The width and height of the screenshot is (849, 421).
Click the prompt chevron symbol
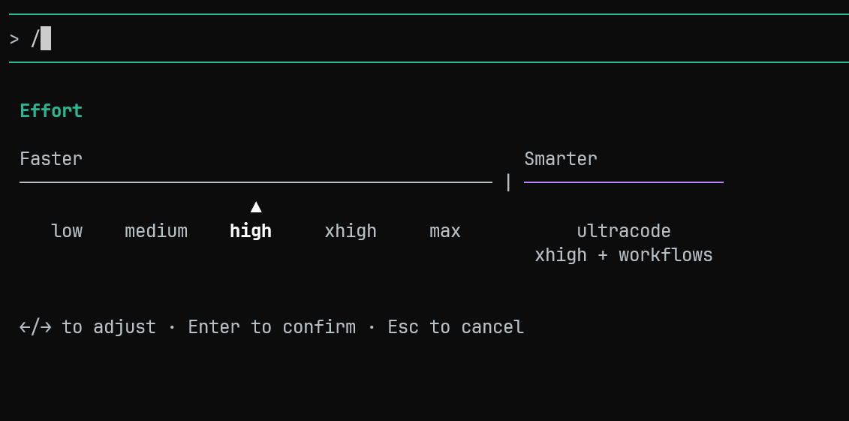click(14, 39)
